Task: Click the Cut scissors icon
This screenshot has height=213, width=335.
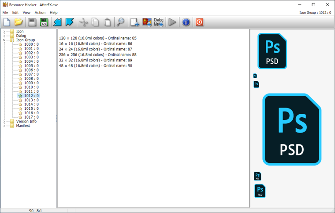Action: (84, 22)
